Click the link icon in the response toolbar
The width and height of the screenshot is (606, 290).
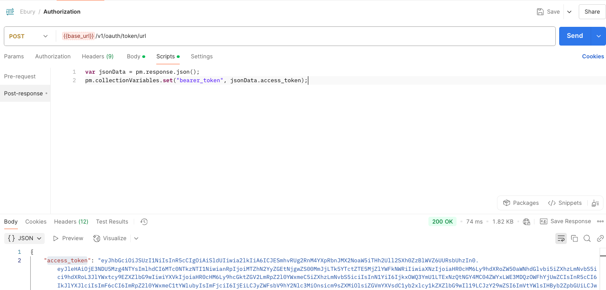pos(600,238)
